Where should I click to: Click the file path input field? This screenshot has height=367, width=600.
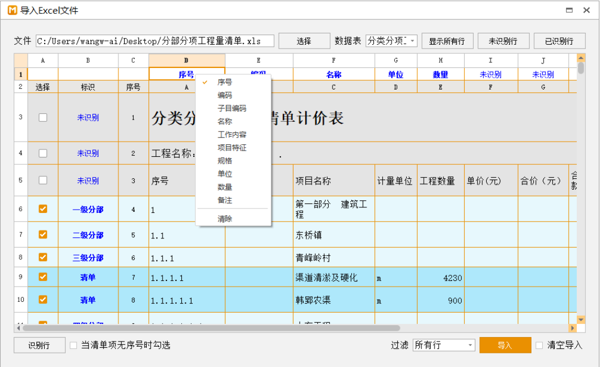155,41
